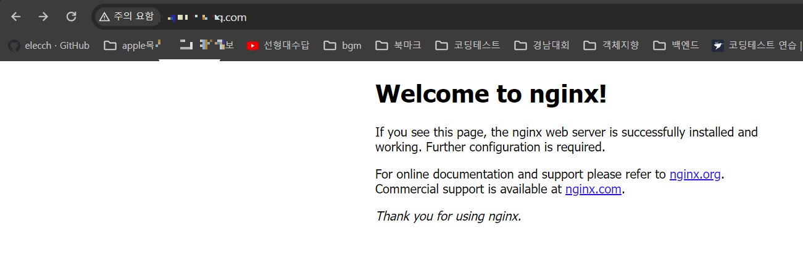803x257 pixels.
Task: Follow the nginx.com commercial support link
Action: tap(593, 189)
